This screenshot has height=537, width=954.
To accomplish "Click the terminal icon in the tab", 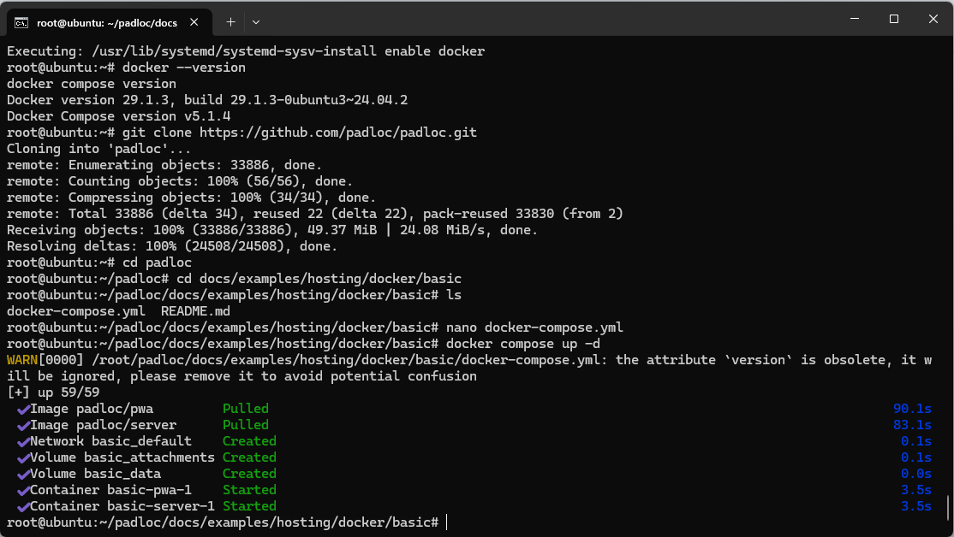I will point(21,22).
